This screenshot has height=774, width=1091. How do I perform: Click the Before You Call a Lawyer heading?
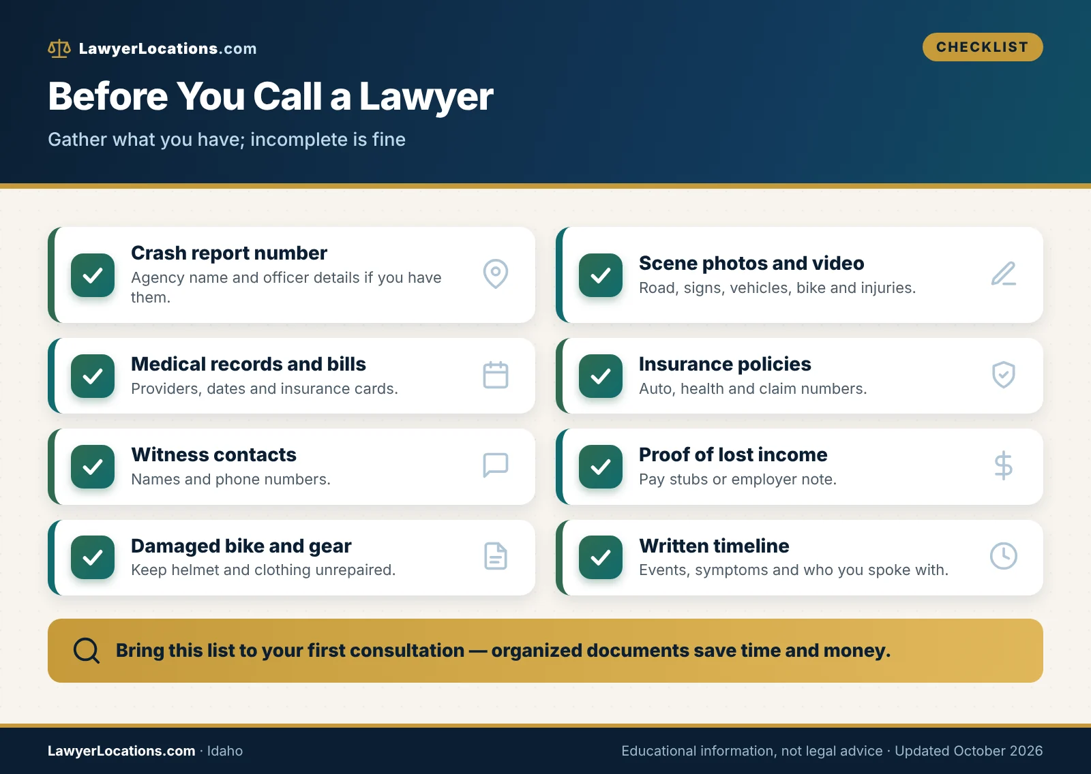pos(271,96)
